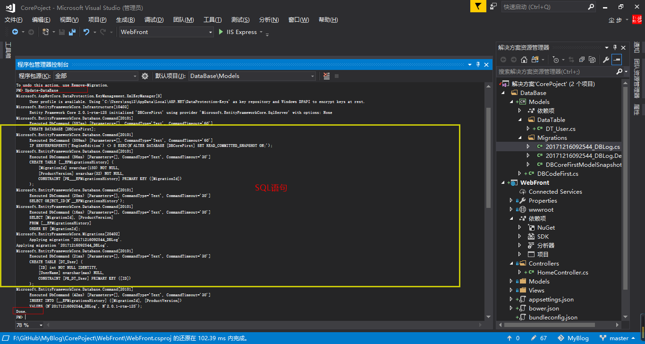This screenshot has height=344, width=645.
Task: Collapse the Models project node
Action: (511, 102)
